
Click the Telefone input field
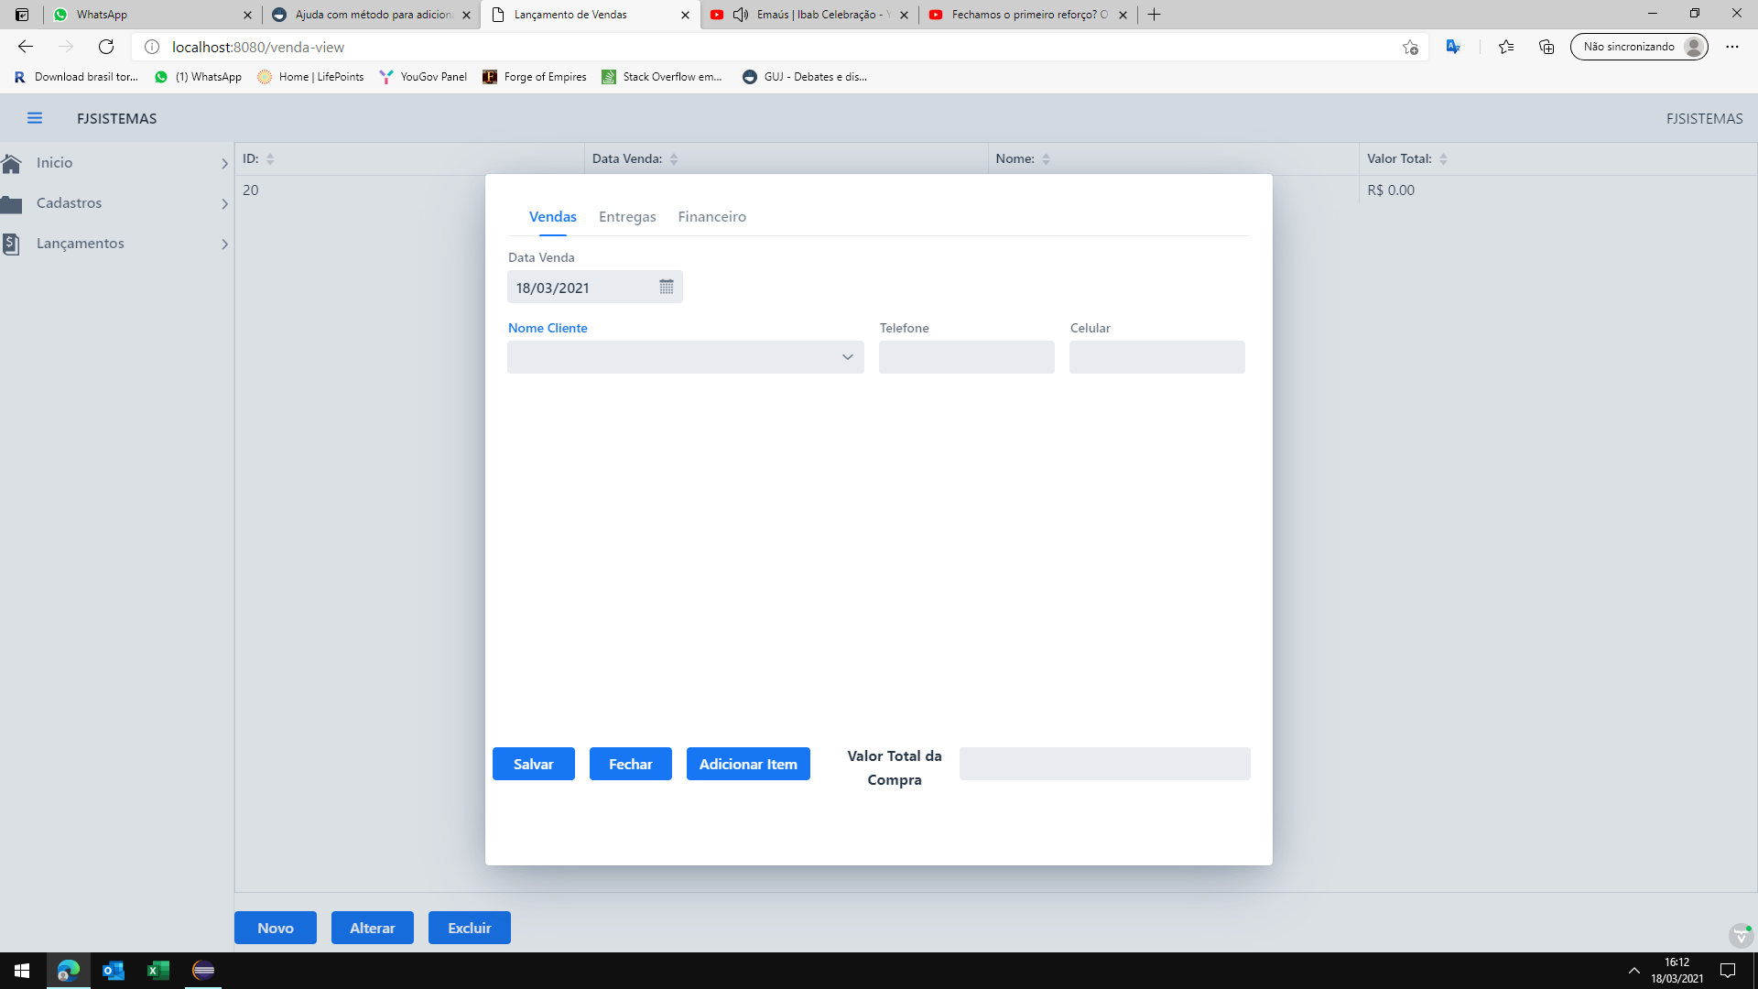click(x=967, y=357)
